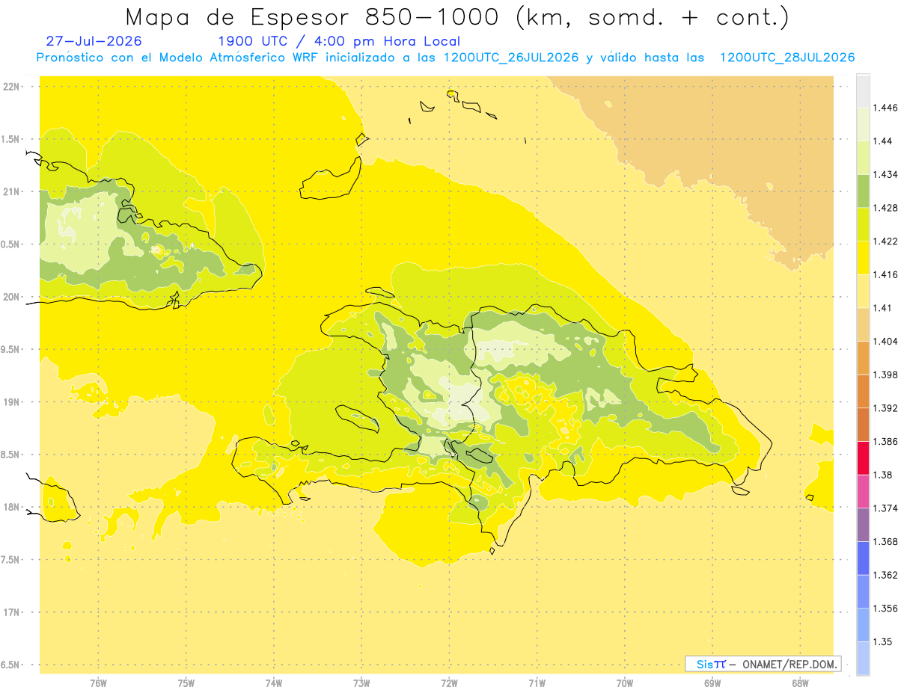Click the '1.368' colorbar value
This screenshot has height=693, width=898.
point(885,542)
